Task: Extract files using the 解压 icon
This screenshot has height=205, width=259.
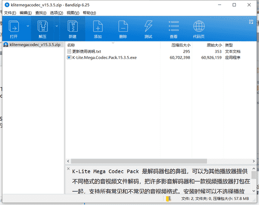Action: (42, 29)
